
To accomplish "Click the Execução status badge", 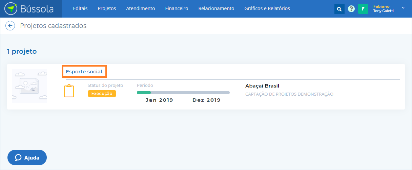I will [102, 94].
